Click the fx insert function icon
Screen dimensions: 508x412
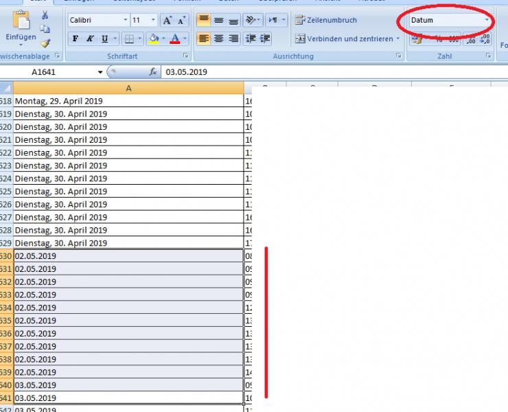153,72
